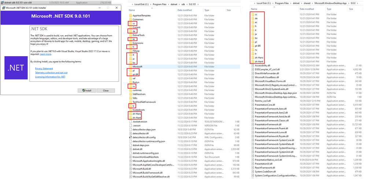This screenshot has height=179, width=366.
Task: Select AppHostTemplate folder icon in sdk window
Action: point(130,15)
